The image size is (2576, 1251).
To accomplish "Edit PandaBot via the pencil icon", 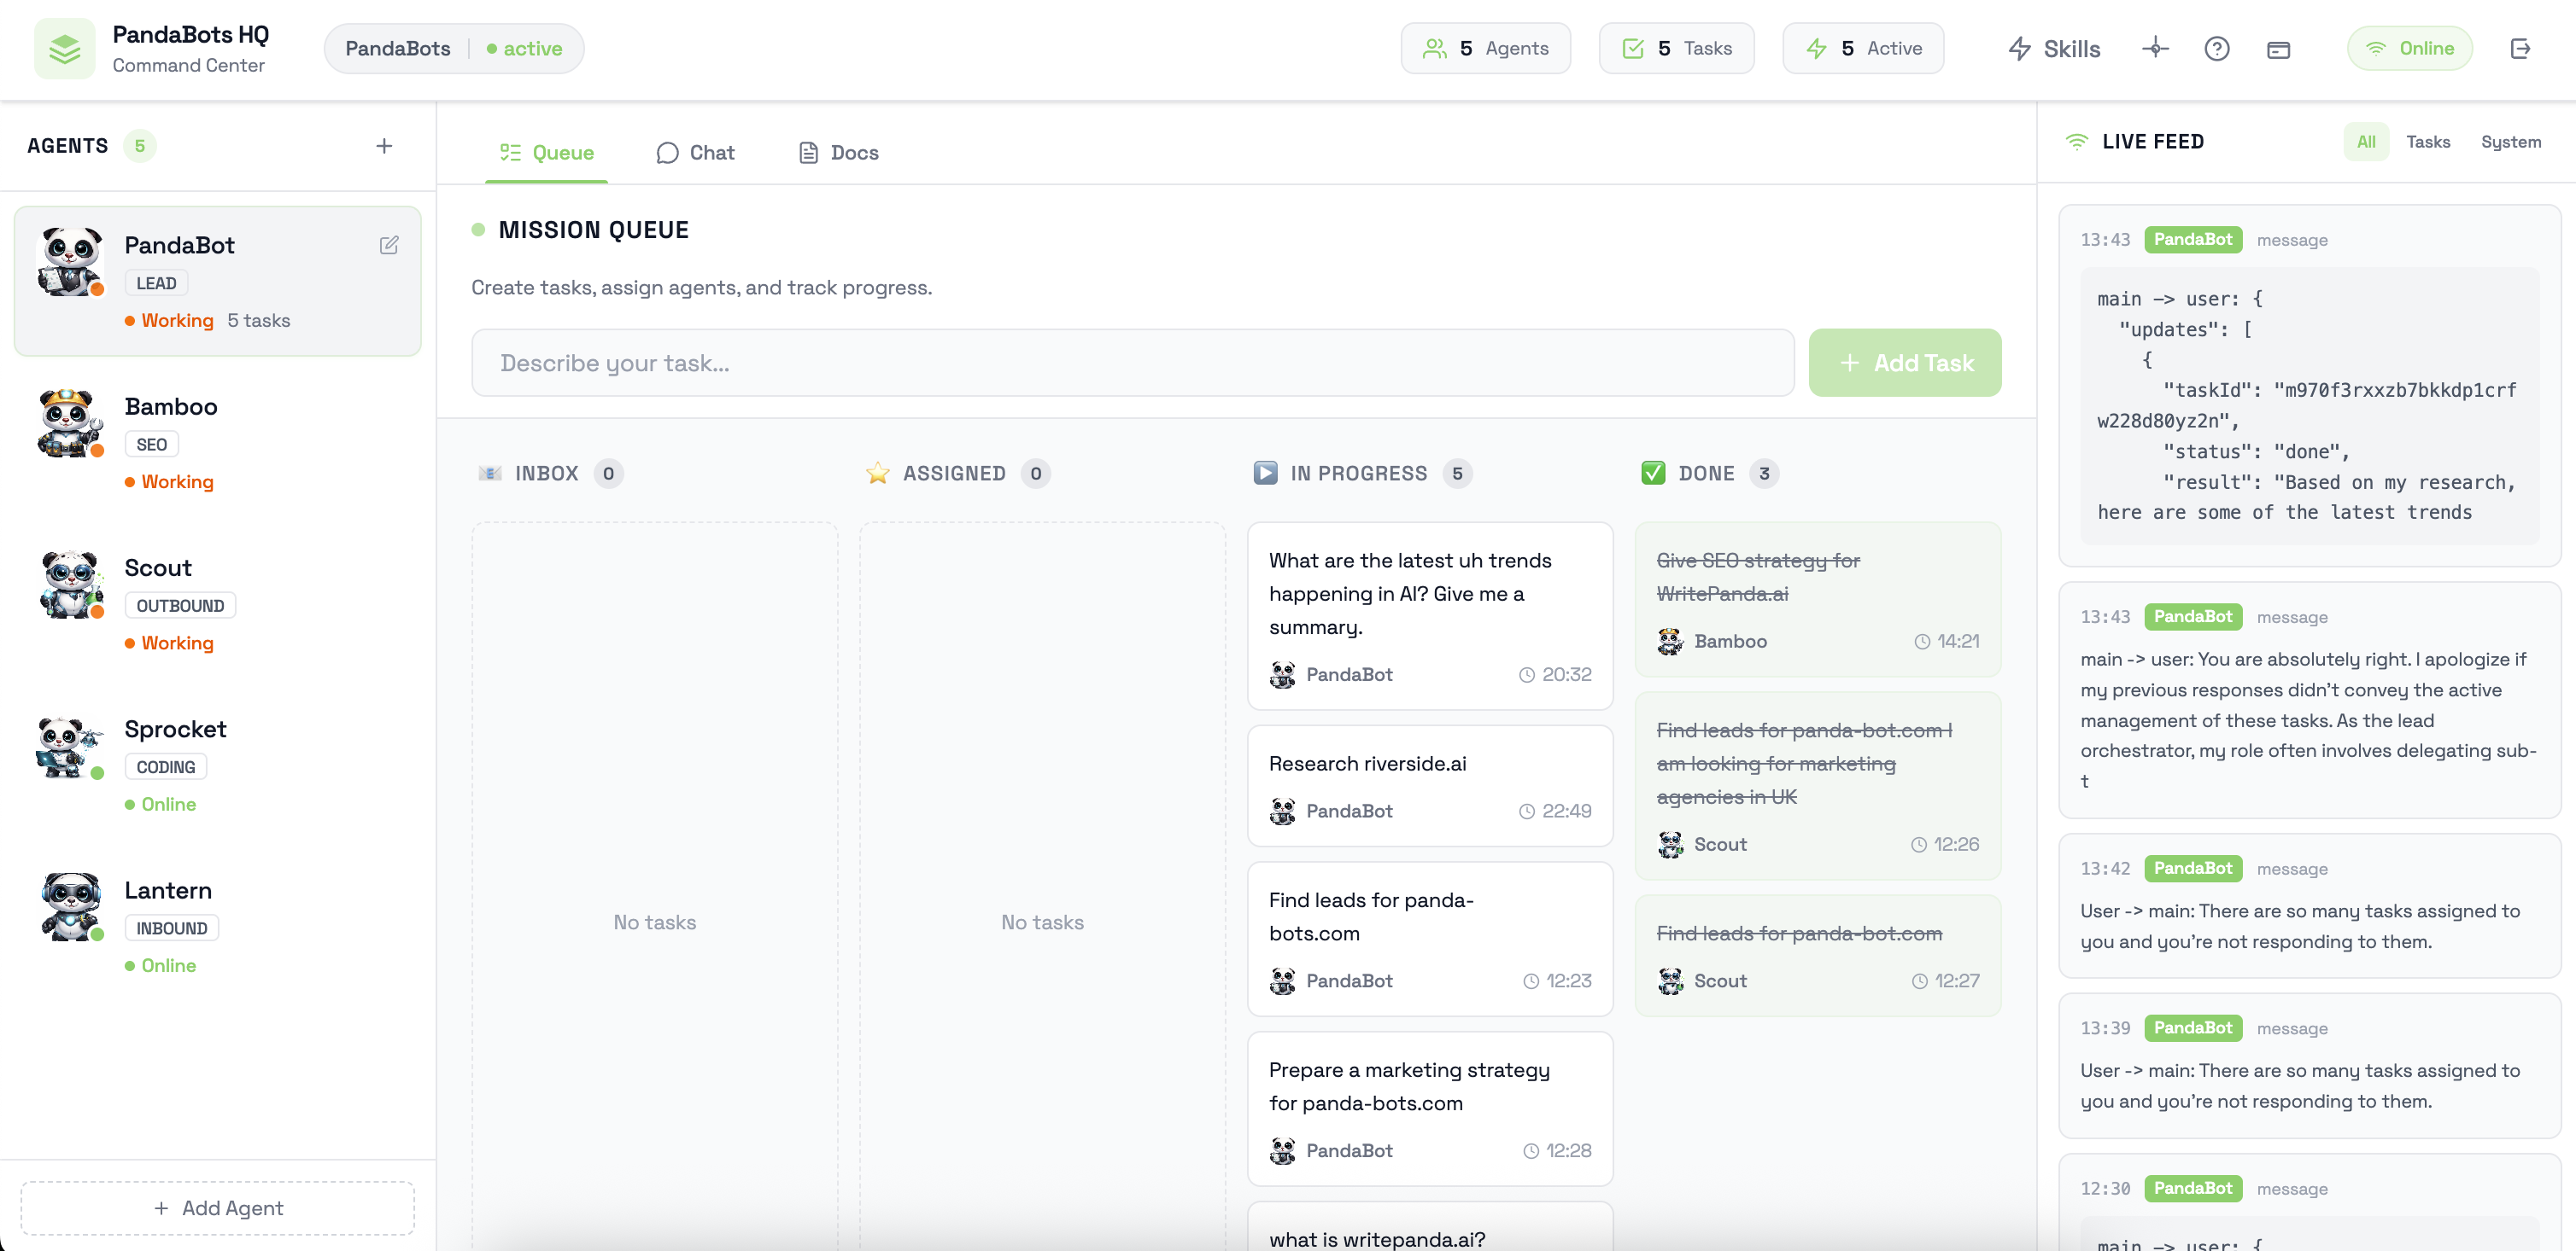I will coord(389,245).
